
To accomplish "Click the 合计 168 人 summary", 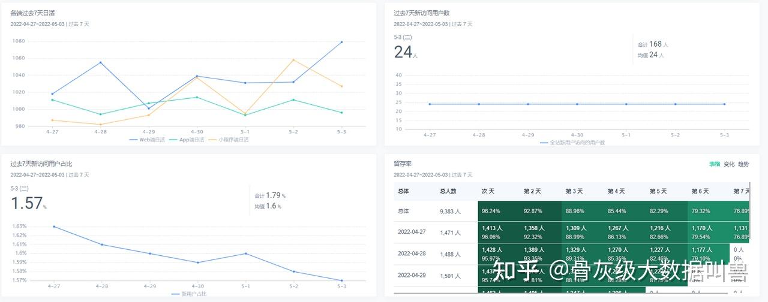I will (x=653, y=44).
